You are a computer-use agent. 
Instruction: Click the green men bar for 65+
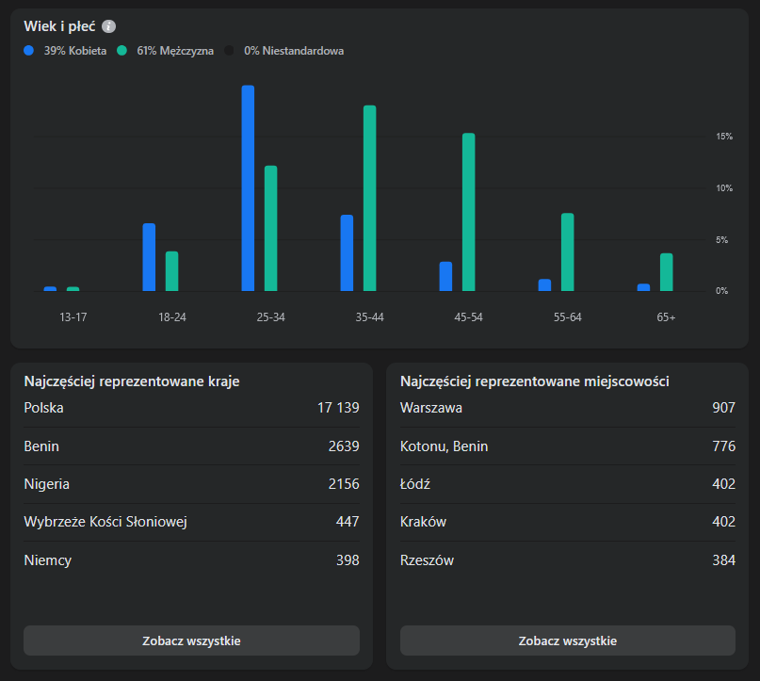[x=666, y=272]
